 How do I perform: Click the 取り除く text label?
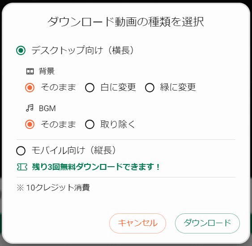tap(117, 125)
